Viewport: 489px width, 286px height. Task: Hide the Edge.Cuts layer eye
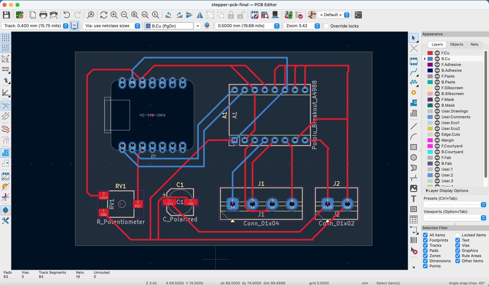pos(437,134)
